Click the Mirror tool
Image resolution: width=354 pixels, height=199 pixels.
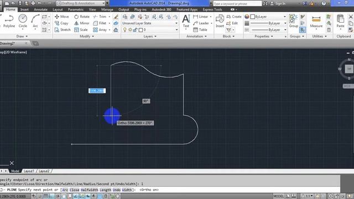(x=82, y=23)
